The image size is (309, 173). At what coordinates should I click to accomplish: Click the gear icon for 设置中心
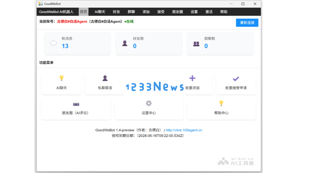[x=149, y=103]
